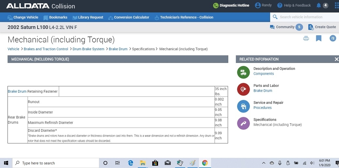Show hidden system tray icons chevron
This screenshot has width=339, height=168.
[x=264, y=163]
